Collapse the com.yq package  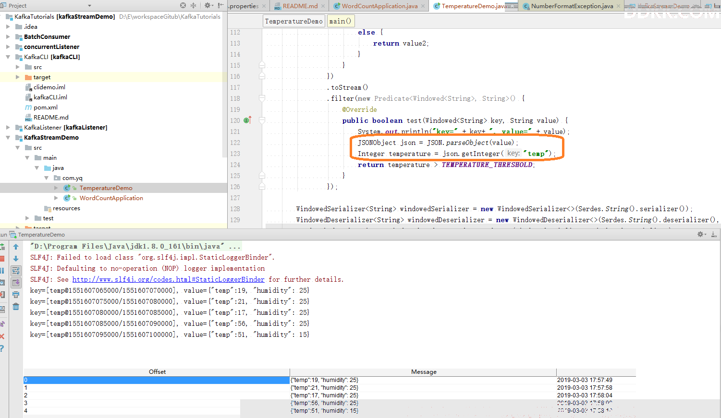[47, 178]
